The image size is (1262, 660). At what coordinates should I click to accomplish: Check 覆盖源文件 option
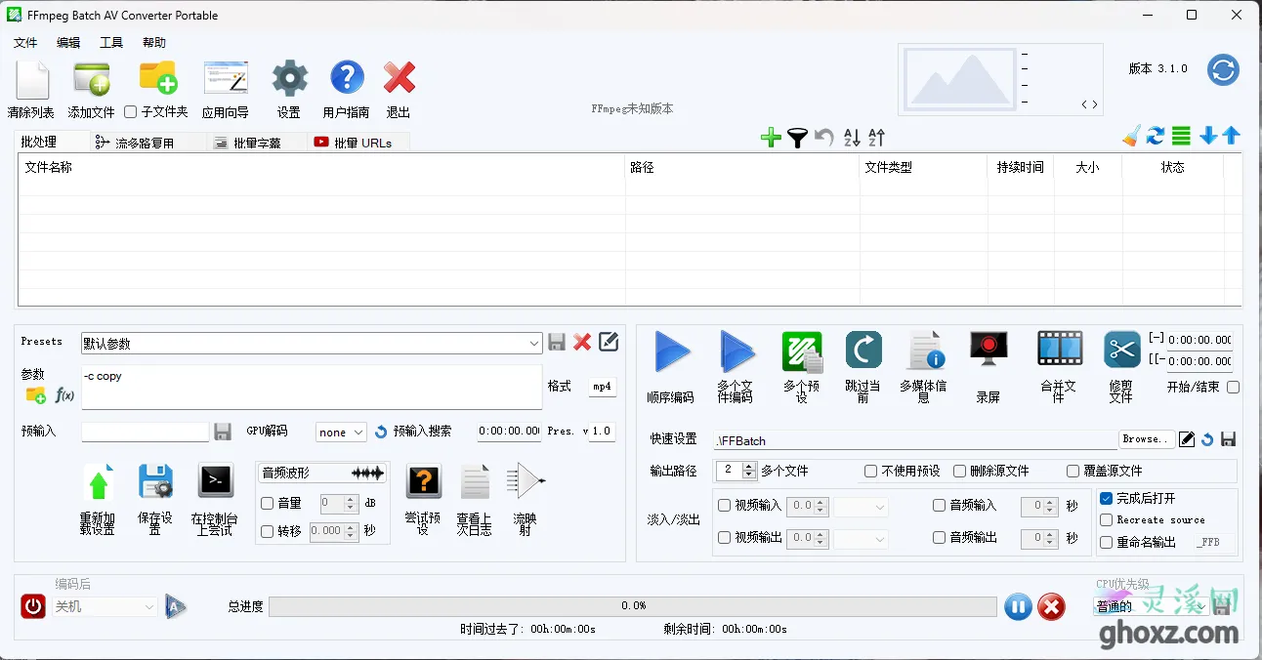click(1073, 472)
